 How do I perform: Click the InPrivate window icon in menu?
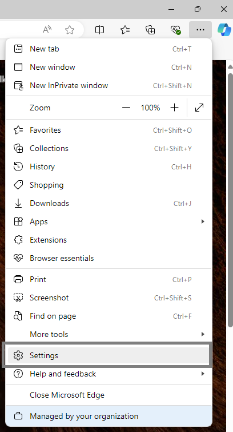(18, 85)
